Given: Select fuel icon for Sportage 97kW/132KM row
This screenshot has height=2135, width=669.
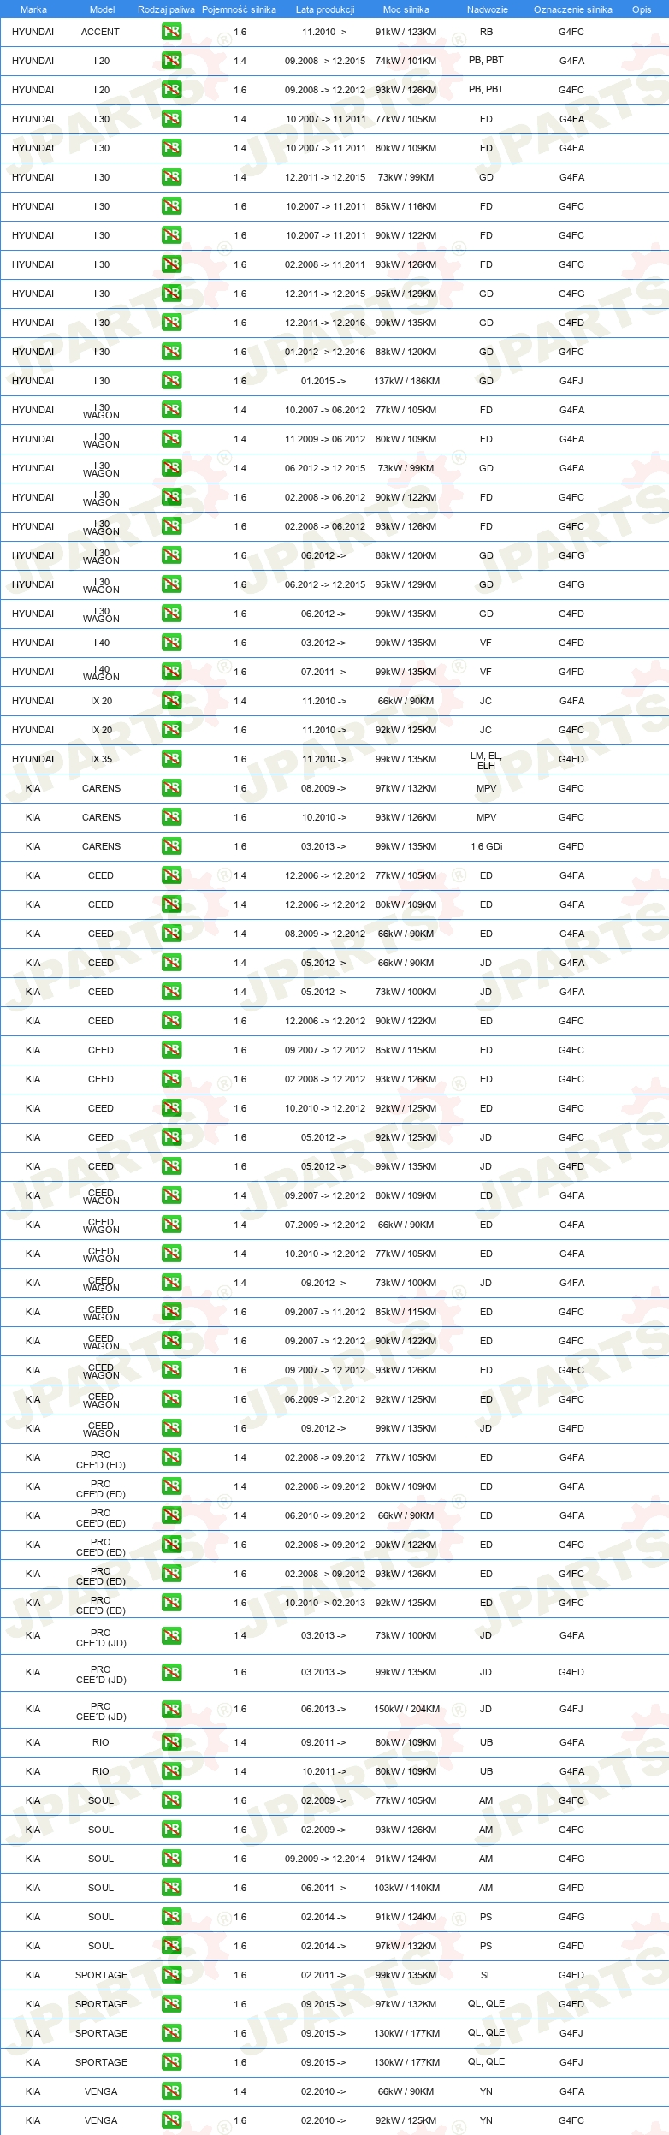Looking at the screenshot, I should click(171, 2004).
